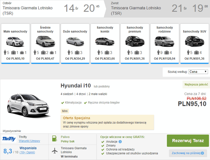Click the checkmark next to Ręczna skrzynia biegów
The height and width of the screenshot is (160, 210).
(x=85, y=103)
